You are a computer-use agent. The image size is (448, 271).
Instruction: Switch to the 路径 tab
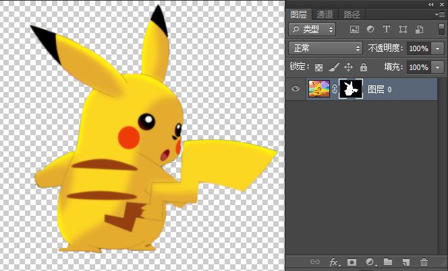point(352,13)
